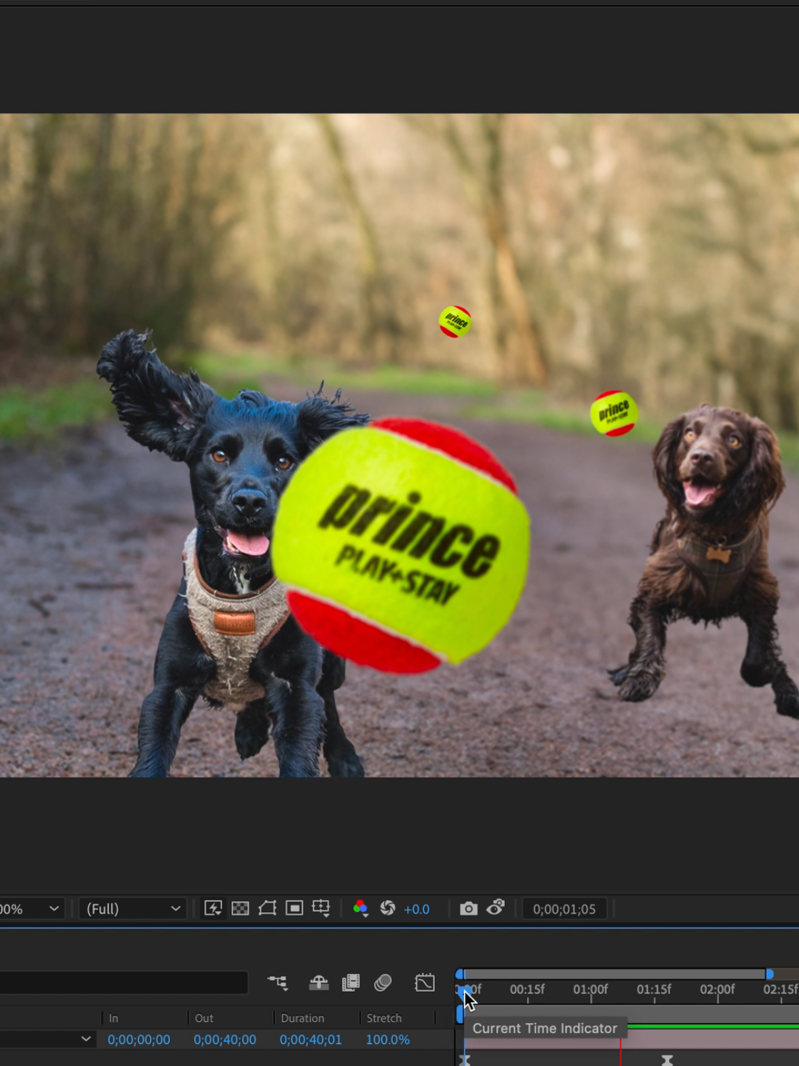The height and width of the screenshot is (1066, 799).
Task: Toggle mask and shape path visibility
Action: [267, 908]
